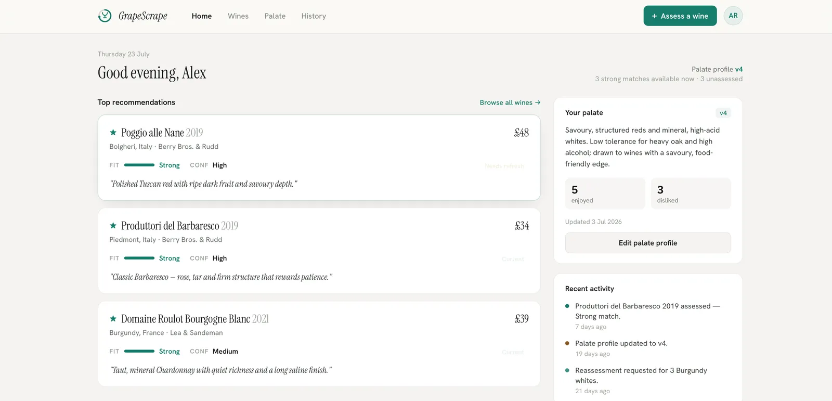Click the Top recommendations heading
The height and width of the screenshot is (401, 832).
click(136, 102)
